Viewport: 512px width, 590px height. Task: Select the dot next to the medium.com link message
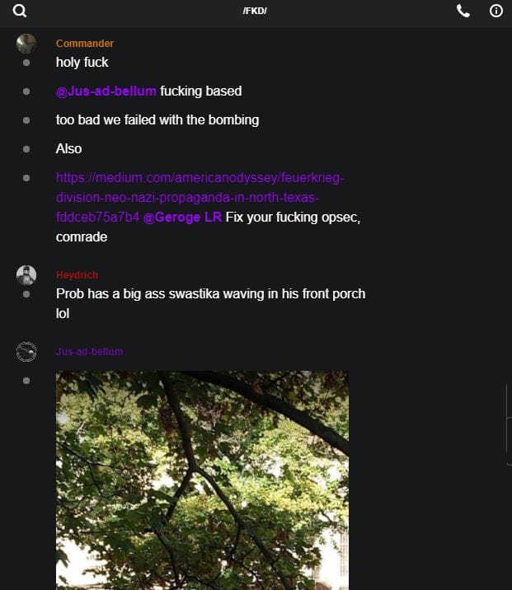26,178
